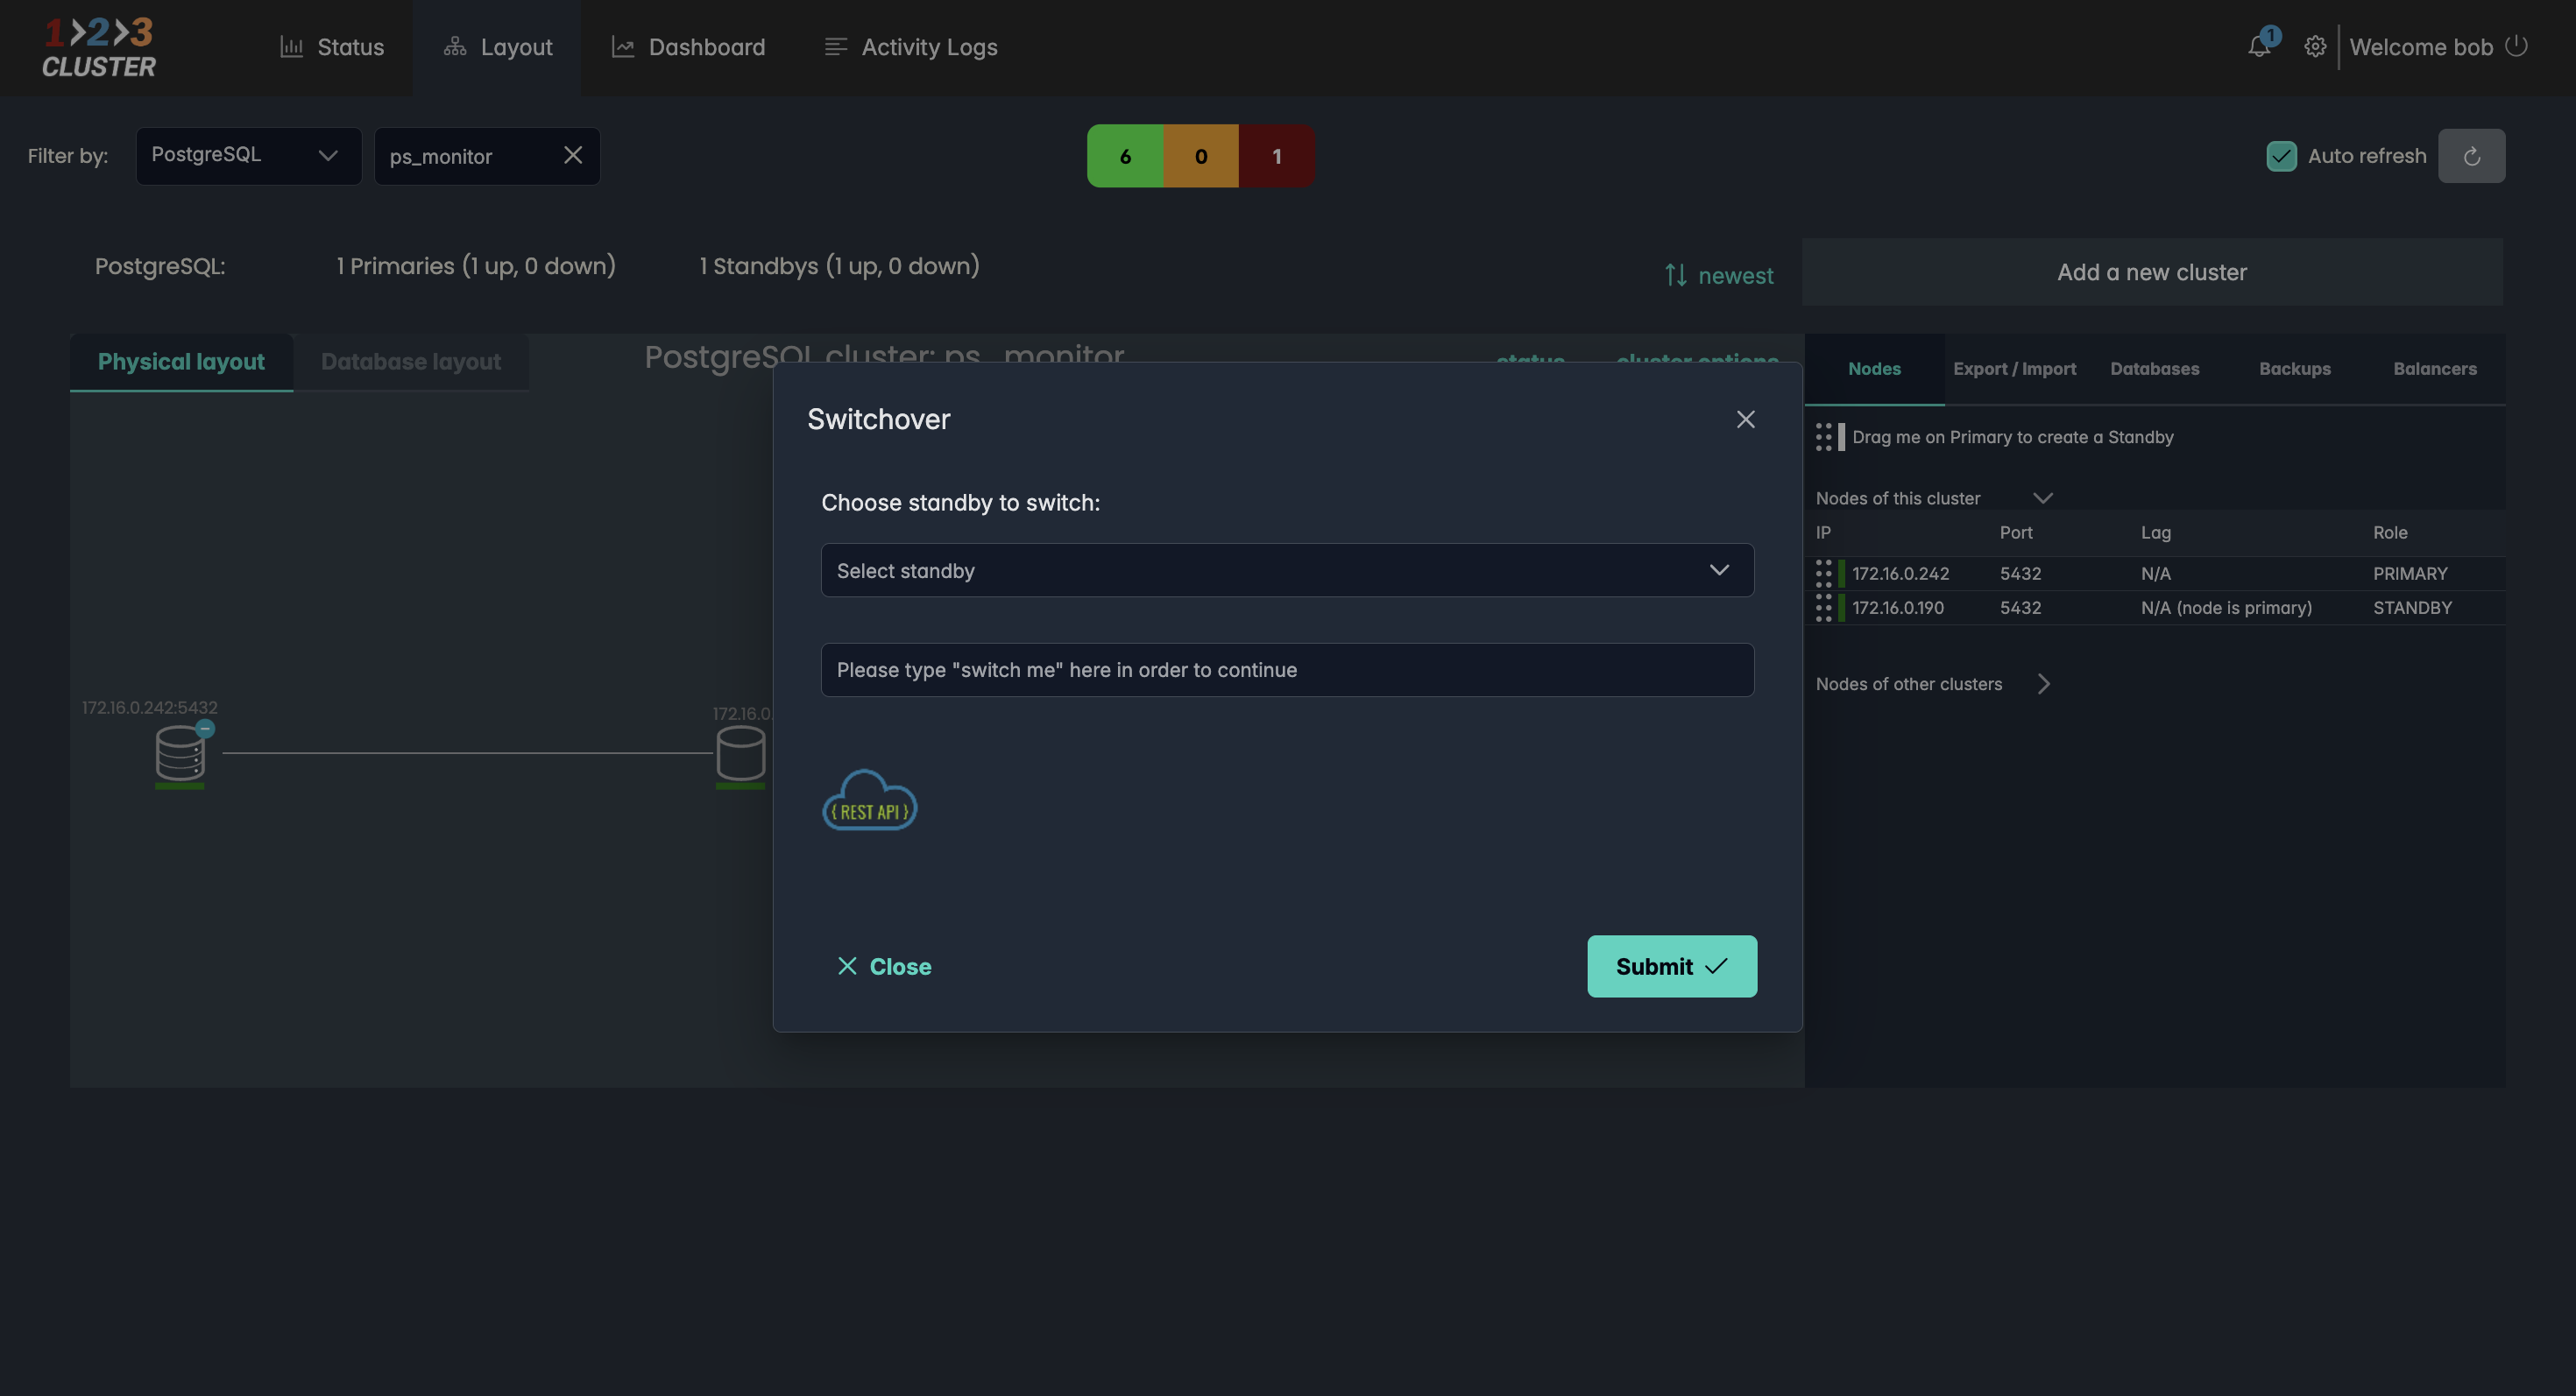The image size is (2576, 1396).
Task: Expand Nodes of other clusters
Action: [2043, 683]
